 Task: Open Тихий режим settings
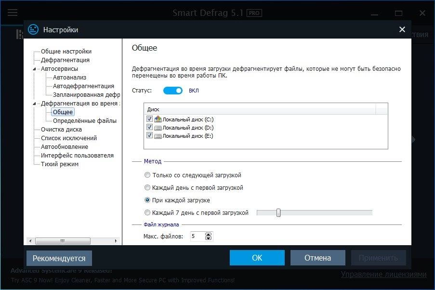(x=60, y=164)
